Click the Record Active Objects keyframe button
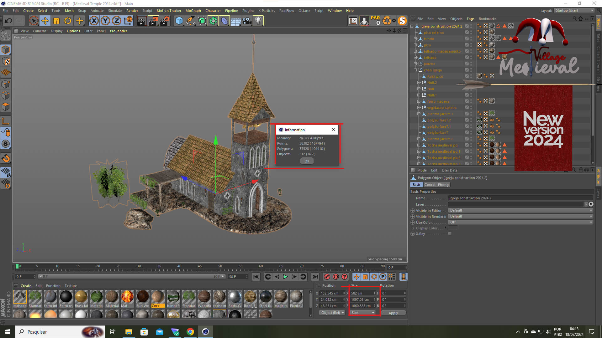 pos(327,277)
